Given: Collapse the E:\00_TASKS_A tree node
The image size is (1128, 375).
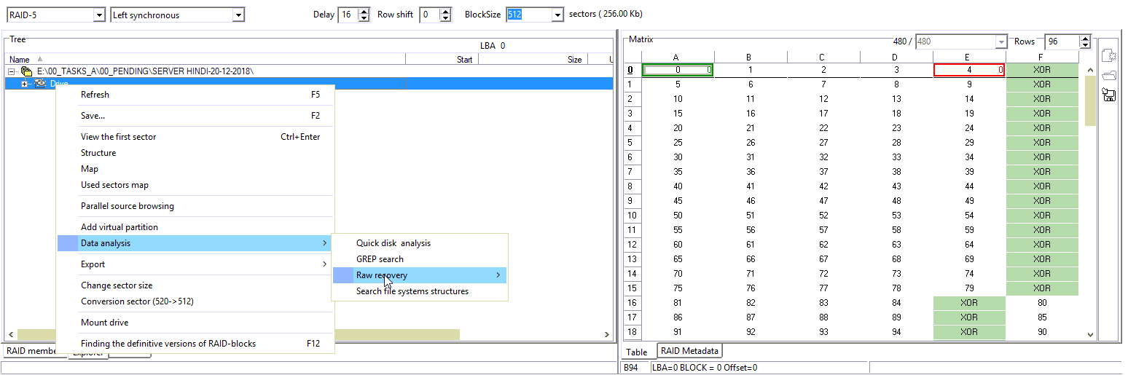Looking at the screenshot, I should point(12,71).
